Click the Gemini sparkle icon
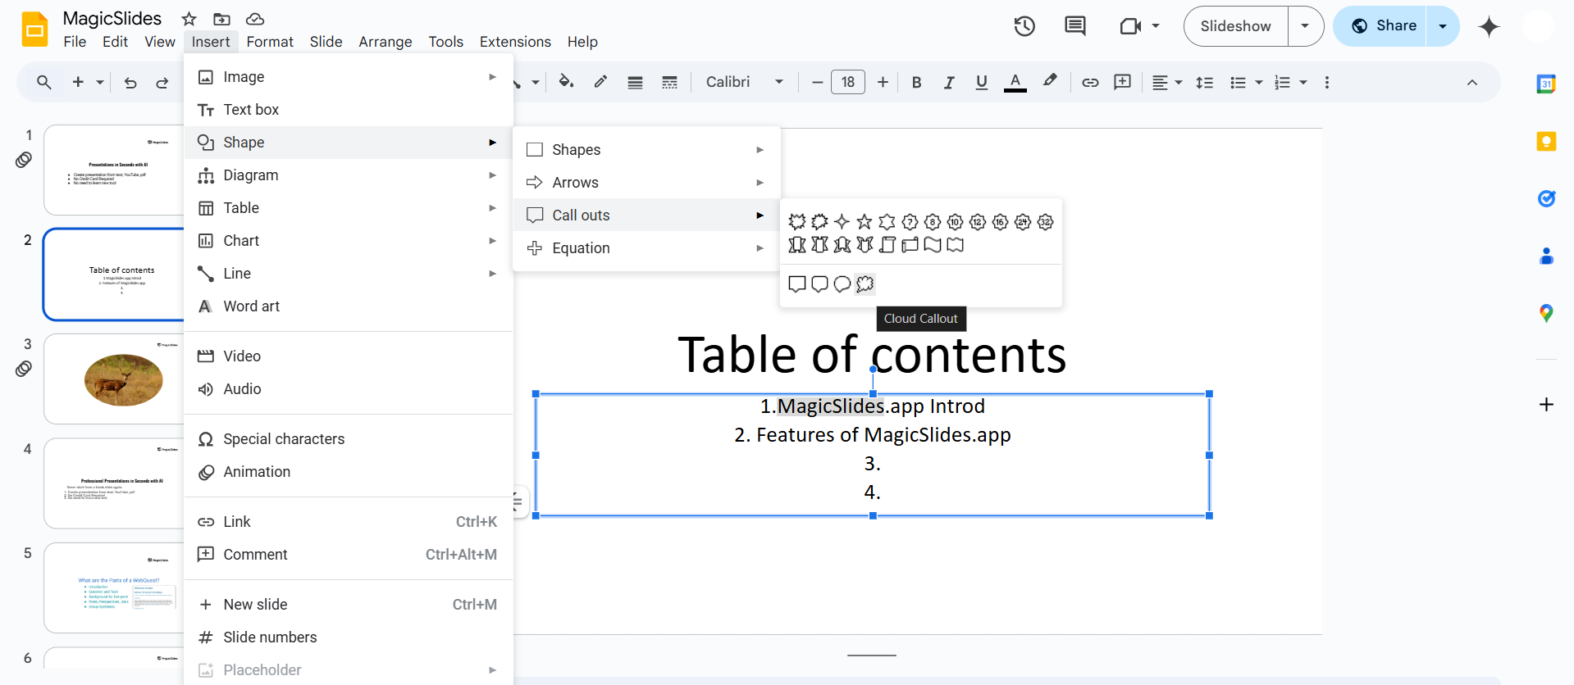This screenshot has width=1574, height=685. tap(1488, 26)
